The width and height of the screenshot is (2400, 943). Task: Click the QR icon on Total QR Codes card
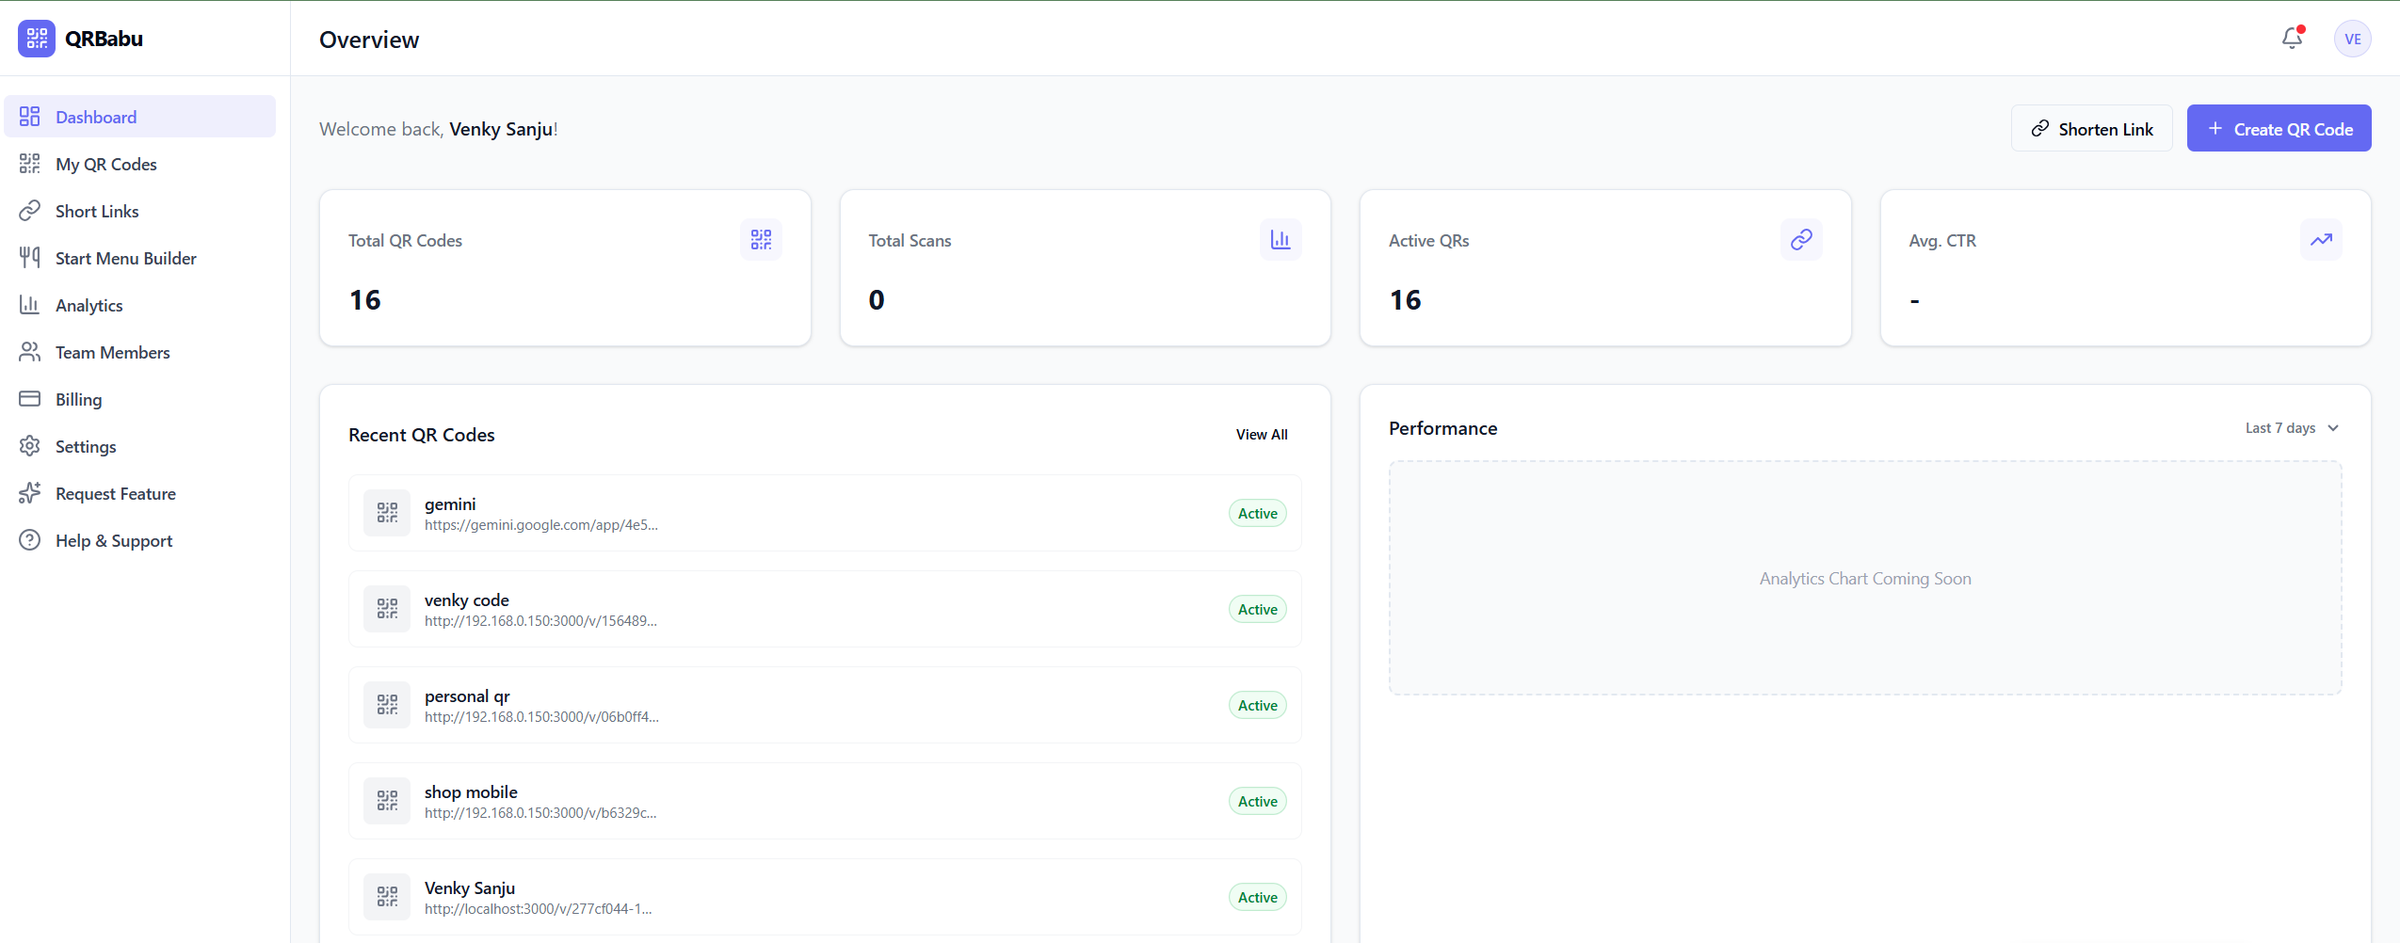[760, 239]
